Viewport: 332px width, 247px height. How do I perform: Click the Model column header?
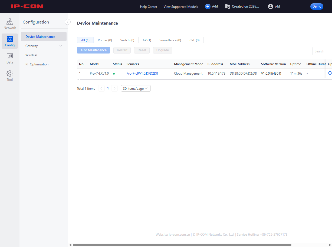94,64
